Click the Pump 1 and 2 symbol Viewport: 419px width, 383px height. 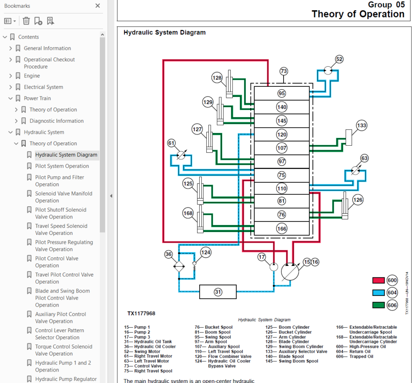(290, 272)
